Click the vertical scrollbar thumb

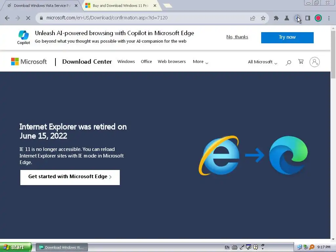coord(333,55)
